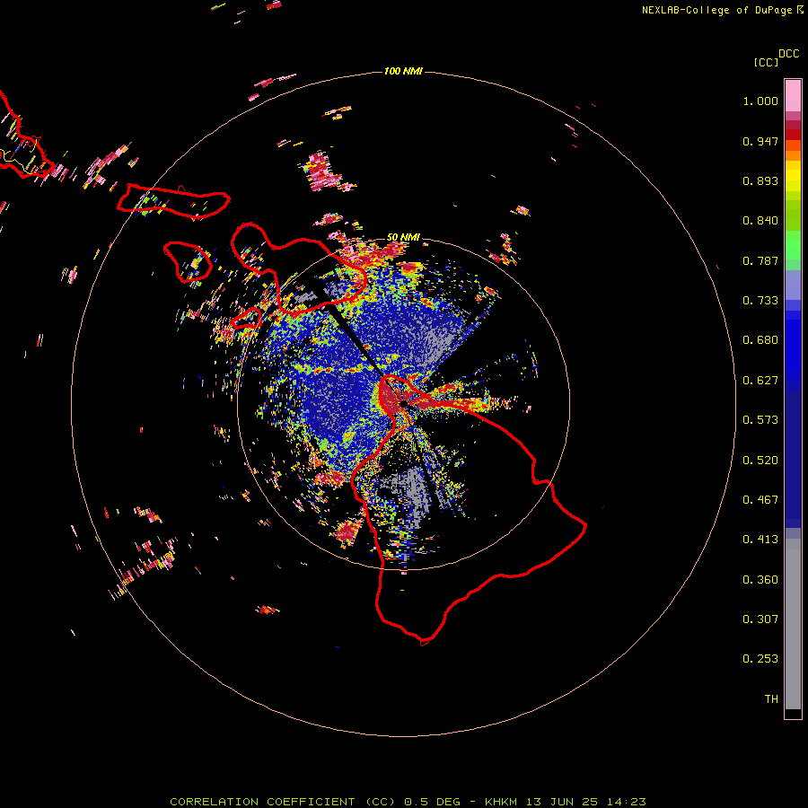This screenshot has width=808, height=808.
Task: Click the 1.000 value on the color scale
Action: click(760, 101)
